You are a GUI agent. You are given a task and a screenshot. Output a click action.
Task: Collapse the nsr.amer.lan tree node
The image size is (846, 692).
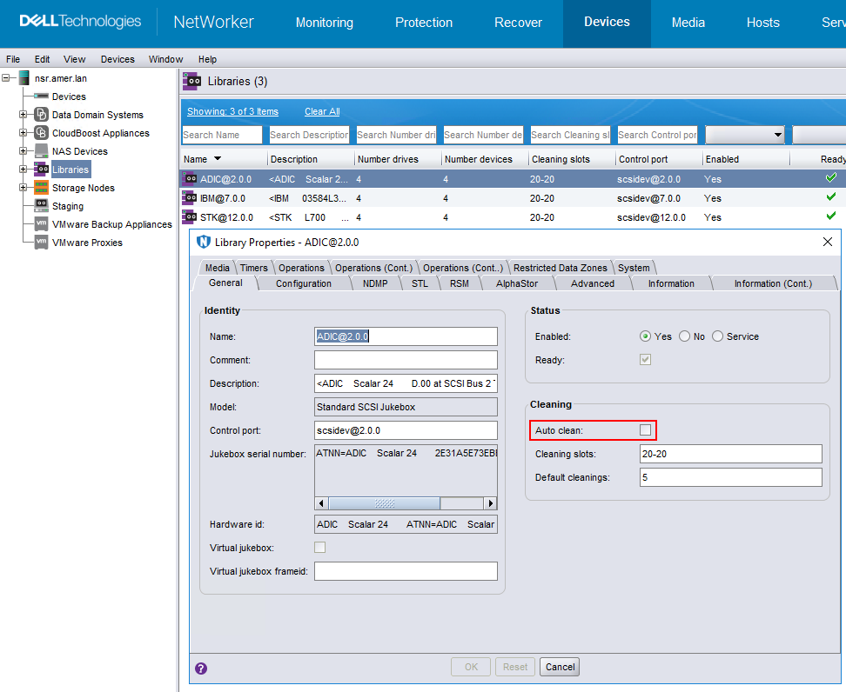click(4, 77)
